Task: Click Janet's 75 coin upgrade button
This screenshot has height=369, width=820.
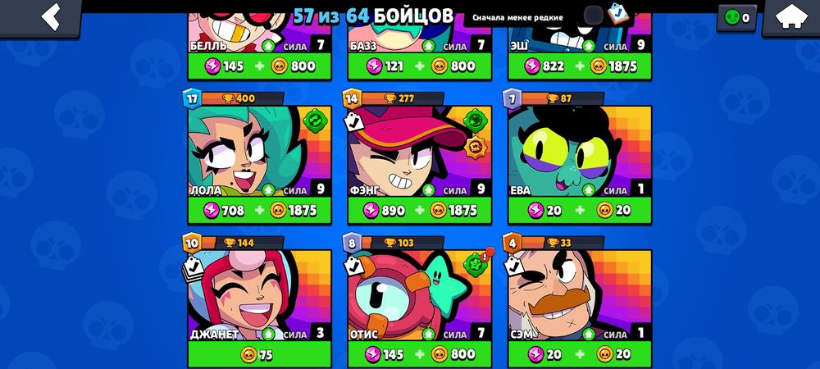Action: [259, 355]
